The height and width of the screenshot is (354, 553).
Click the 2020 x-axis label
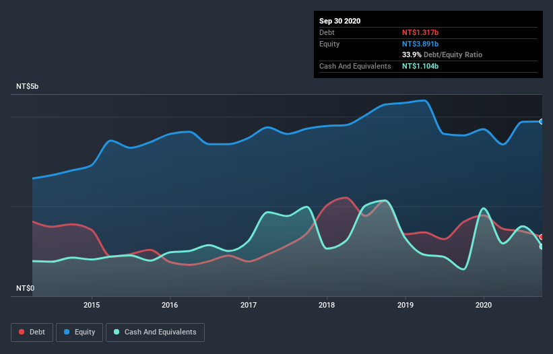[x=484, y=305]
